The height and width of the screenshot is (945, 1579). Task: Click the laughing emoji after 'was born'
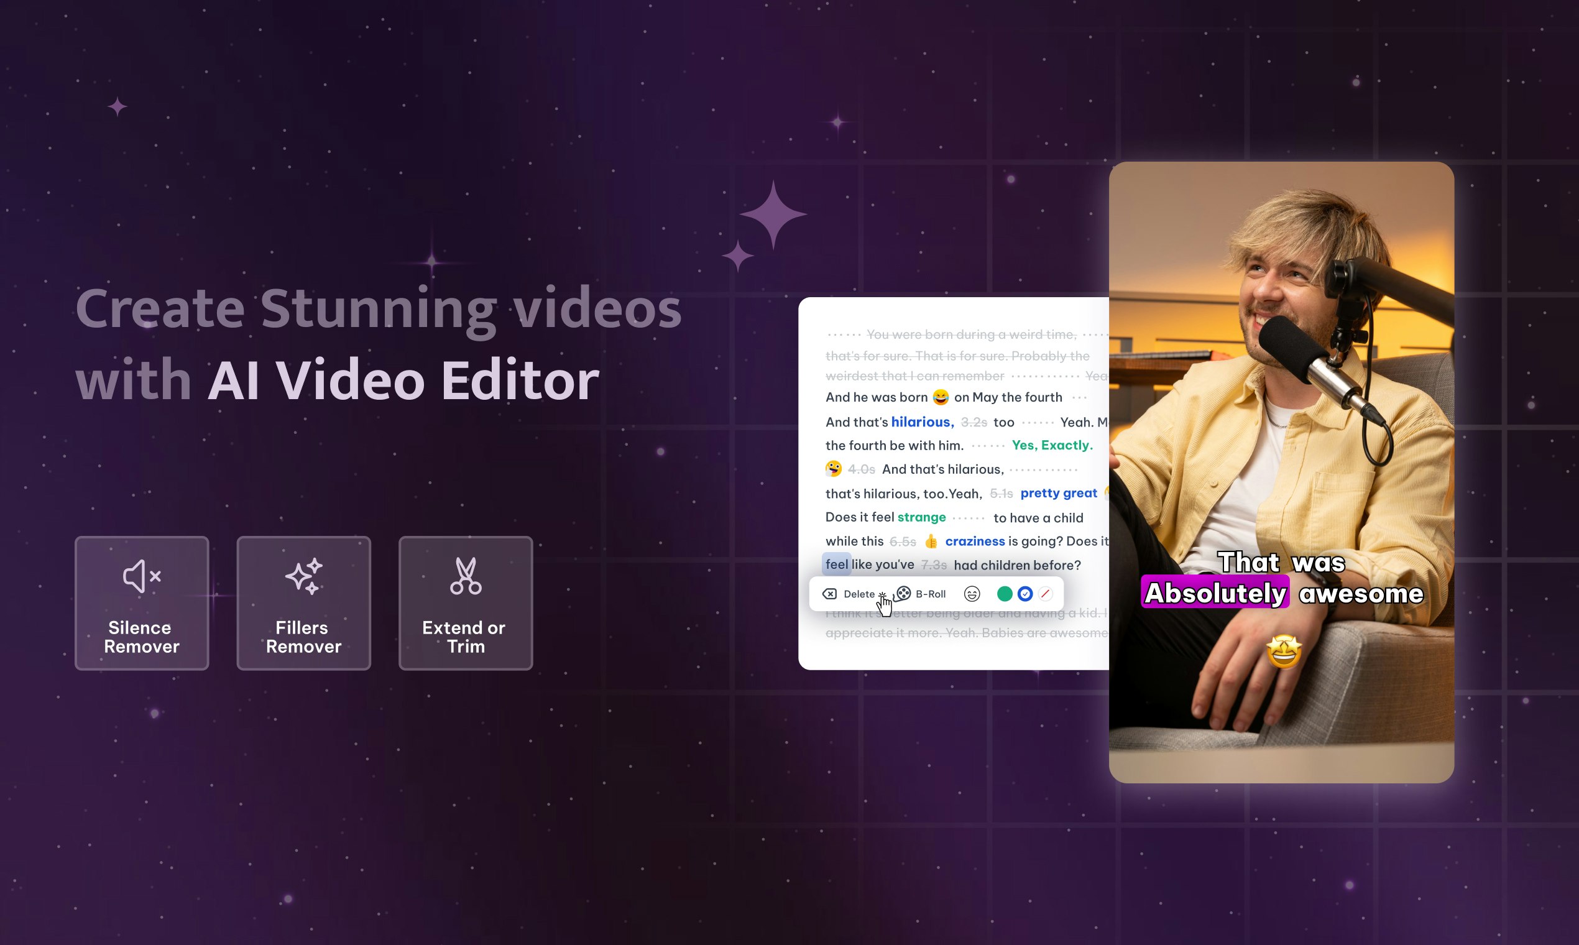point(941,397)
